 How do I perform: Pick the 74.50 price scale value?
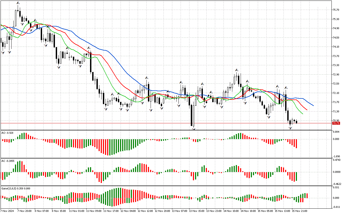point(335,38)
